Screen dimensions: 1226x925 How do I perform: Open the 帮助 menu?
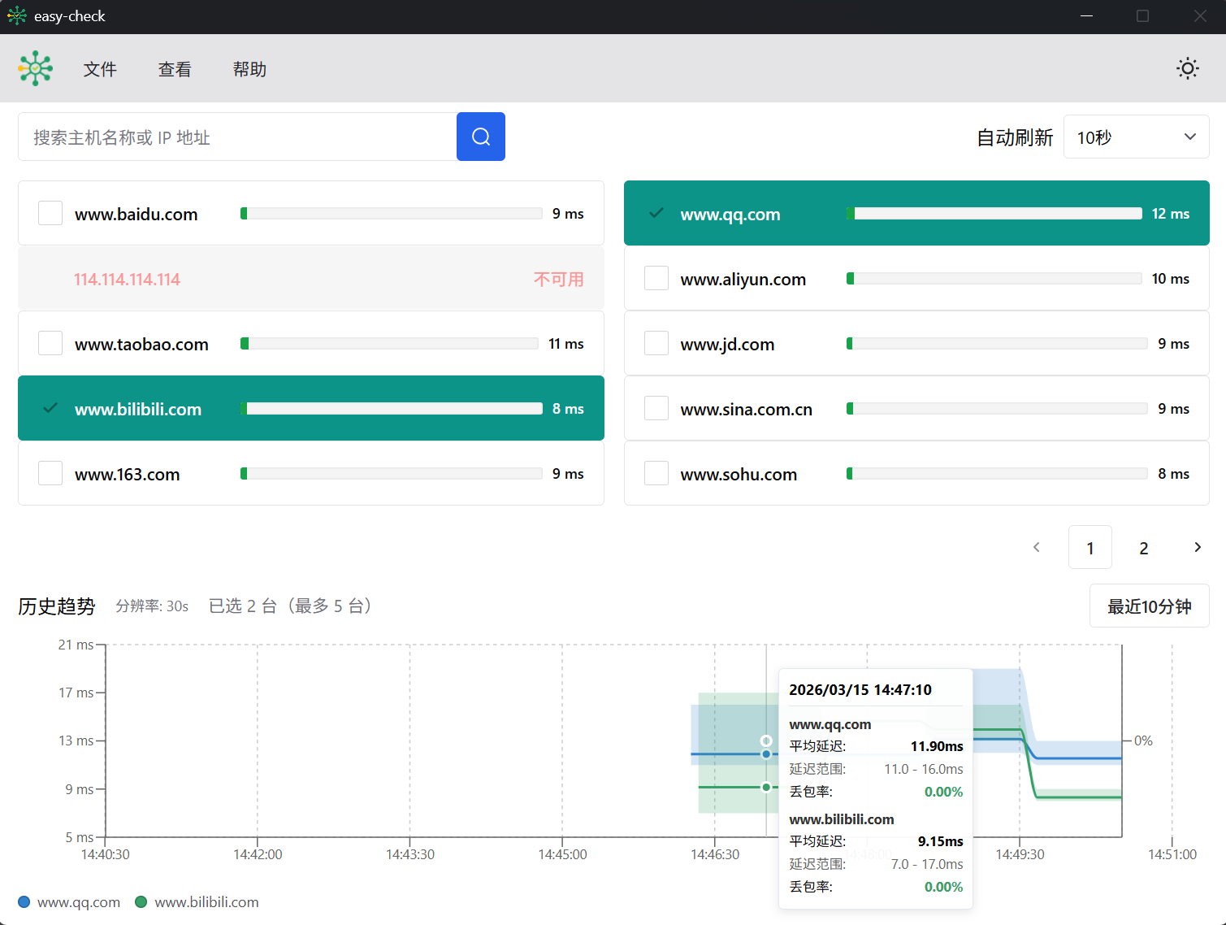coord(249,69)
